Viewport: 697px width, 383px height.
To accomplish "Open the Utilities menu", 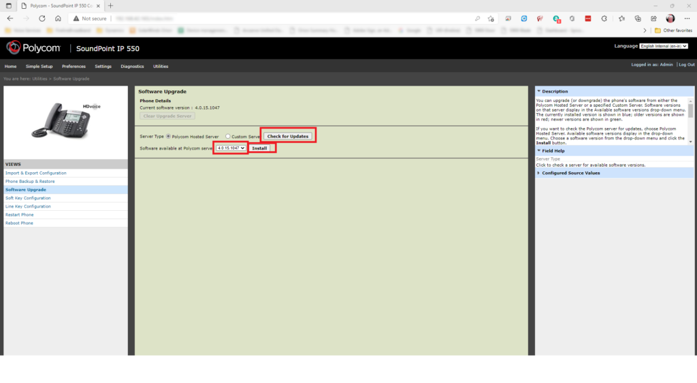I will (161, 66).
